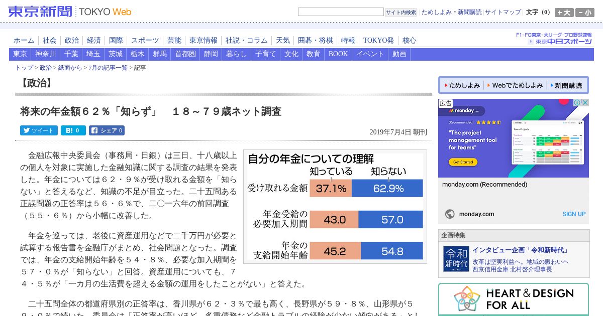Open the TOKYO発 section
Image resolution: width=603 pixels, height=316 pixels.
[378, 41]
